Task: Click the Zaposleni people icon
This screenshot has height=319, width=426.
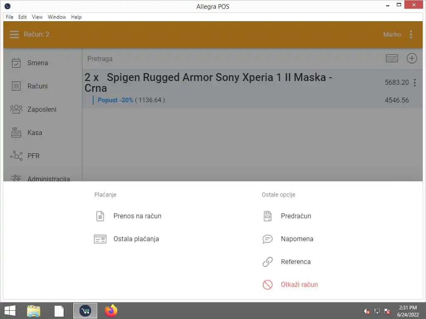Action: point(16,109)
